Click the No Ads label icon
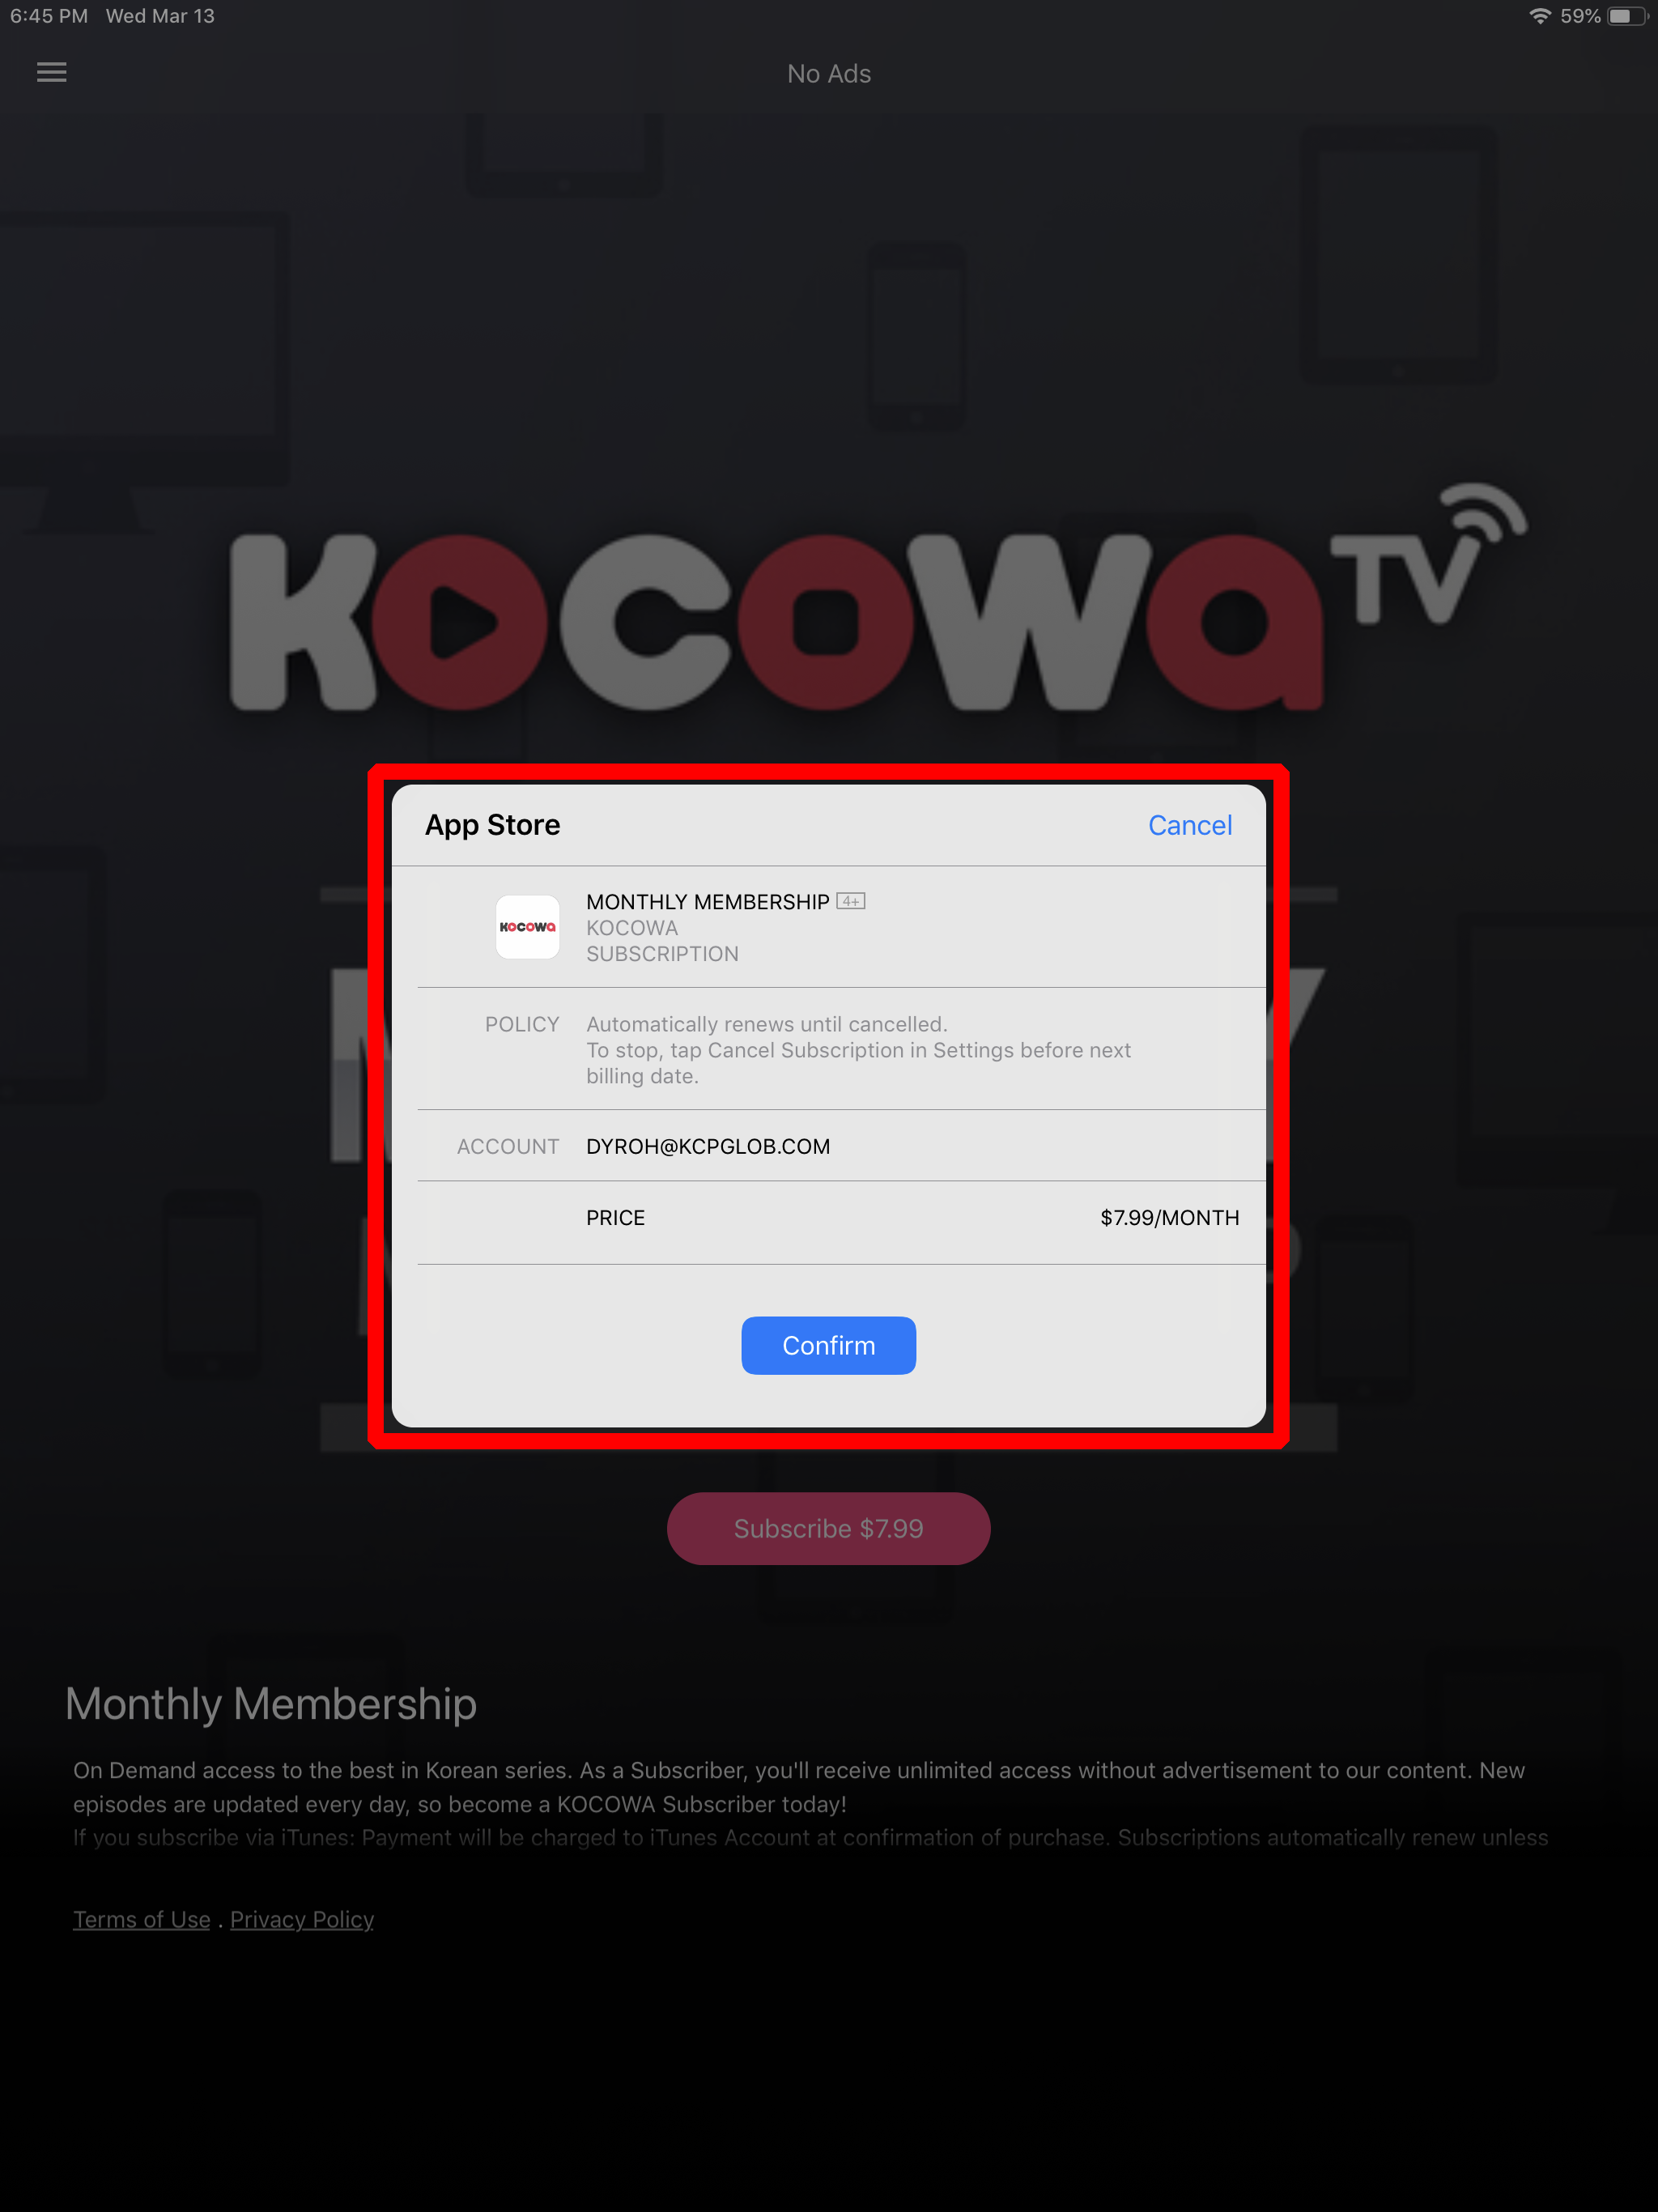Viewport: 1658px width, 2212px height. (x=829, y=73)
